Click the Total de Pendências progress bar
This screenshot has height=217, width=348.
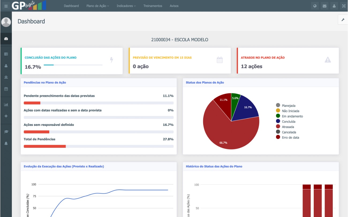click(99, 146)
